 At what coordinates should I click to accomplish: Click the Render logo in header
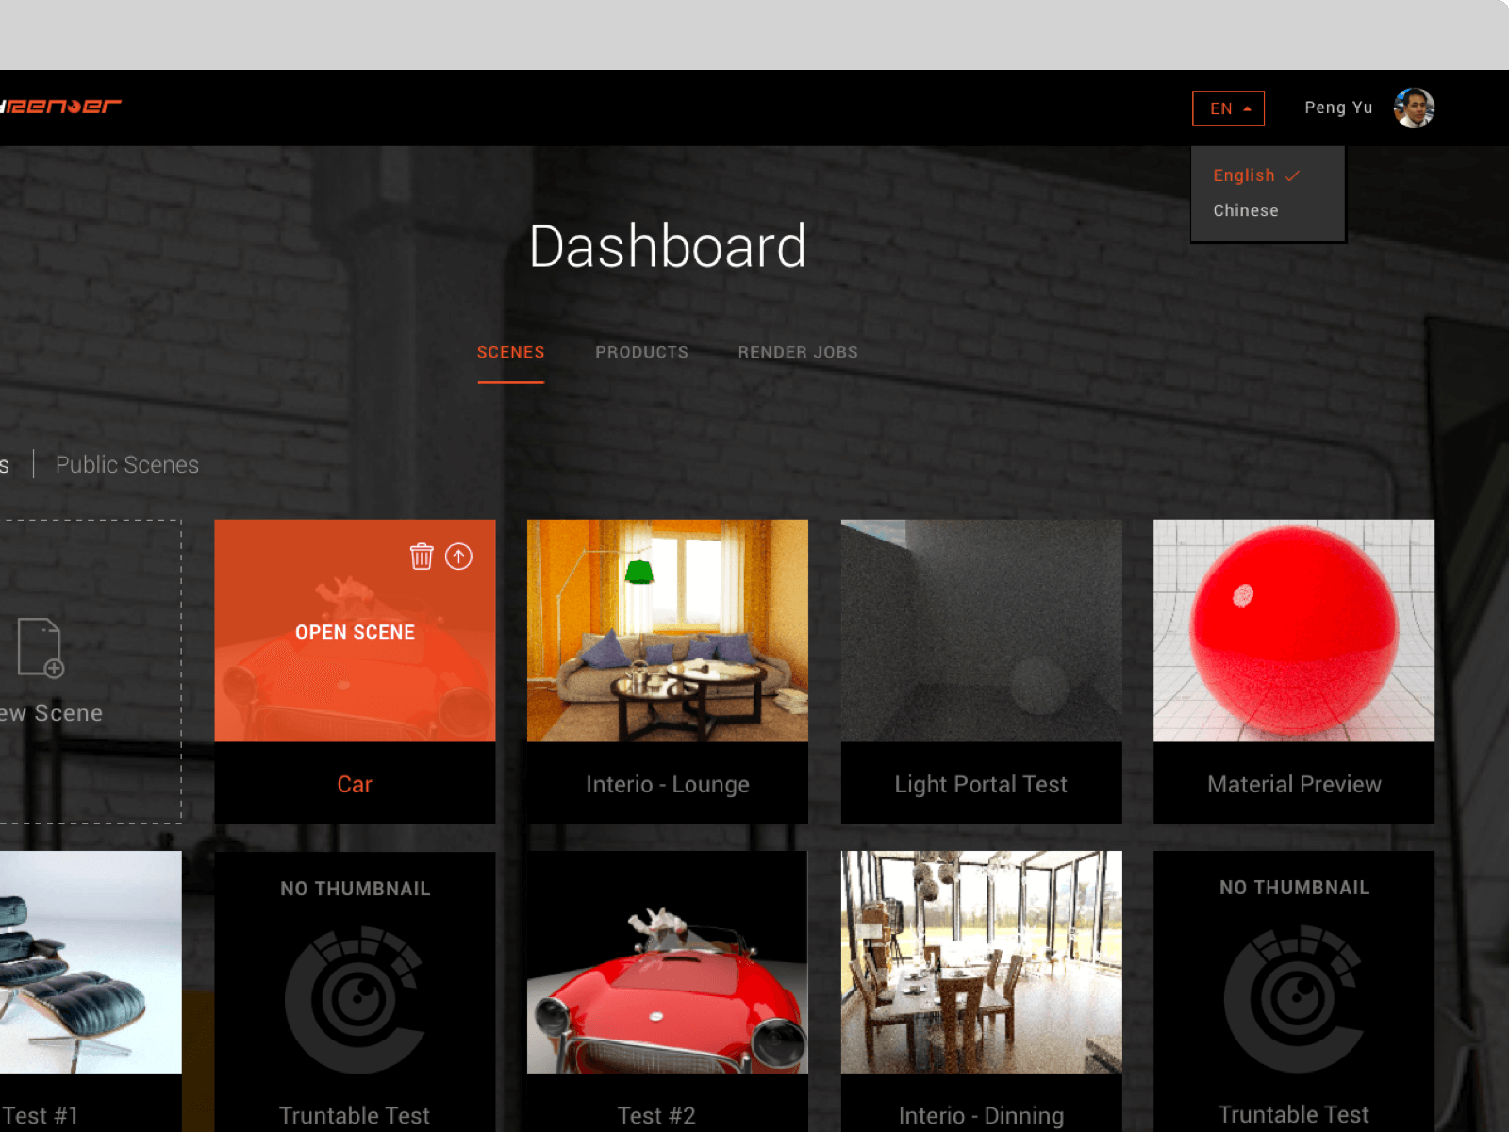click(60, 107)
